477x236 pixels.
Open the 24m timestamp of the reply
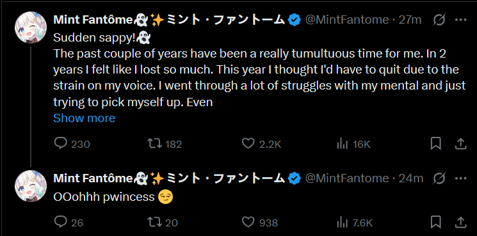(410, 178)
